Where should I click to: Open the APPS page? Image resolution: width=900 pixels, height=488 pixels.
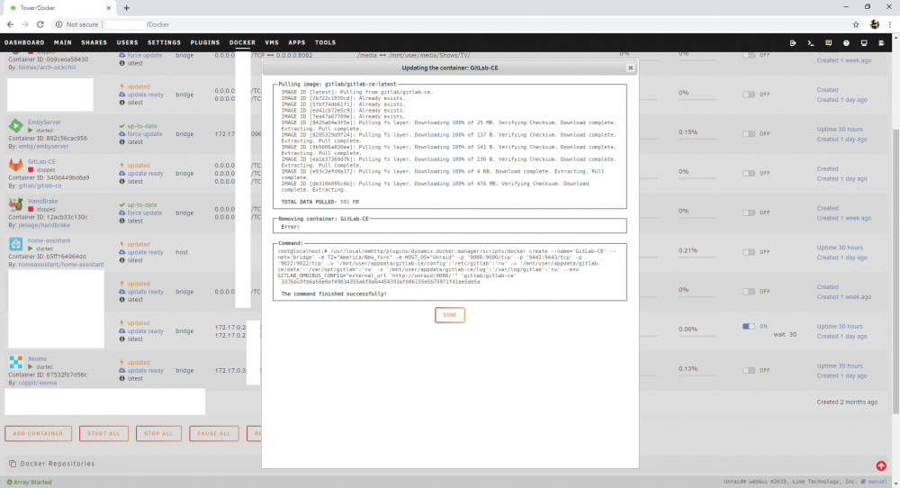pyautogui.click(x=297, y=42)
